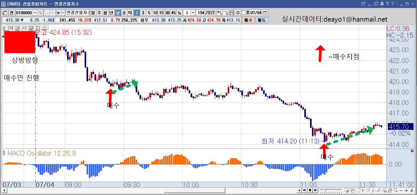Click the T font icon in title bar
This screenshot has height=195, width=417.
(388, 4)
